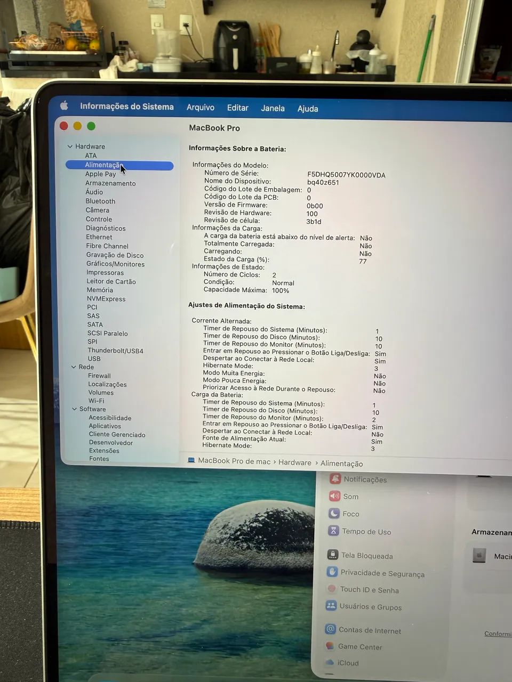Select Câmera in the sidebar
Screen dimensions: 512x682
pos(98,210)
